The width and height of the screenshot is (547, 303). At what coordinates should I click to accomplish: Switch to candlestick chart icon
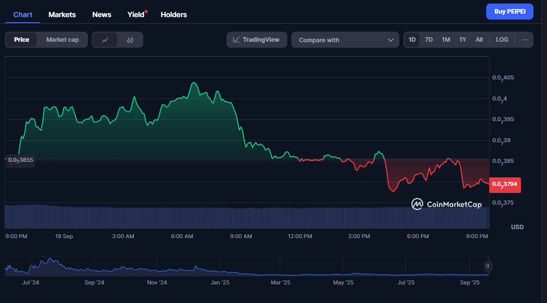(x=130, y=40)
